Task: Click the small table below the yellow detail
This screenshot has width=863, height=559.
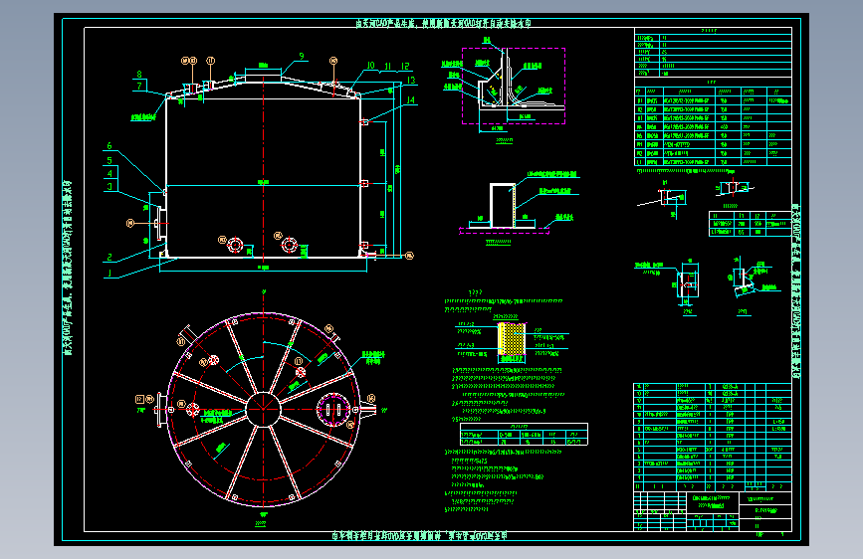Action: [524, 434]
